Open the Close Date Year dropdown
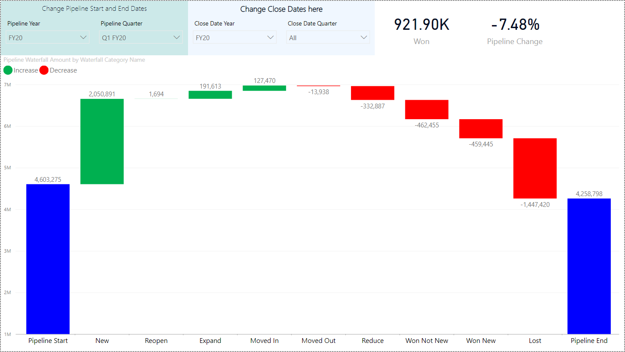Viewport: 625px width, 352px height. click(x=235, y=38)
